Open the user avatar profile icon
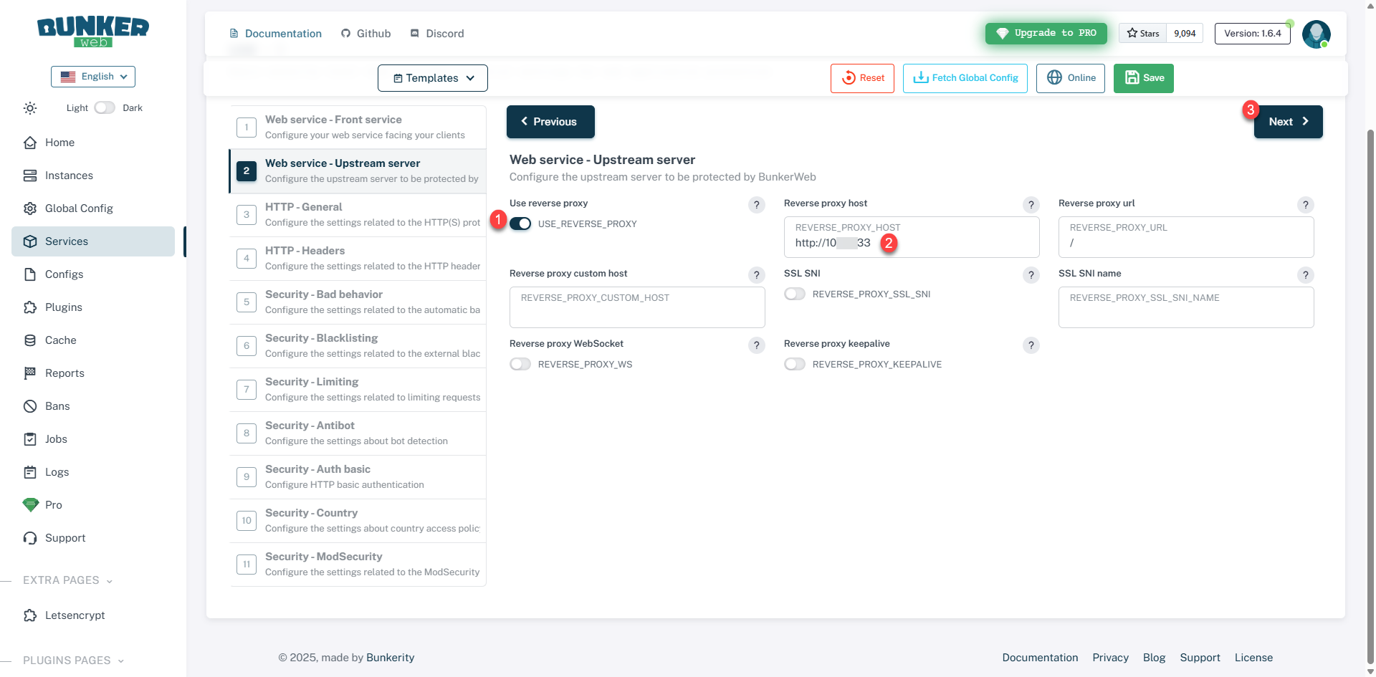 pyautogui.click(x=1316, y=34)
